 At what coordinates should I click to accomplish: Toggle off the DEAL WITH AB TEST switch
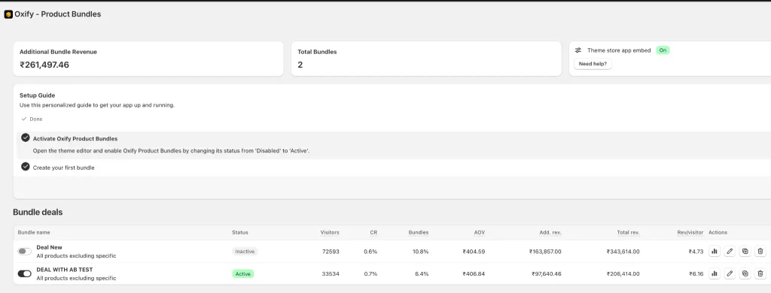(25, 273)
